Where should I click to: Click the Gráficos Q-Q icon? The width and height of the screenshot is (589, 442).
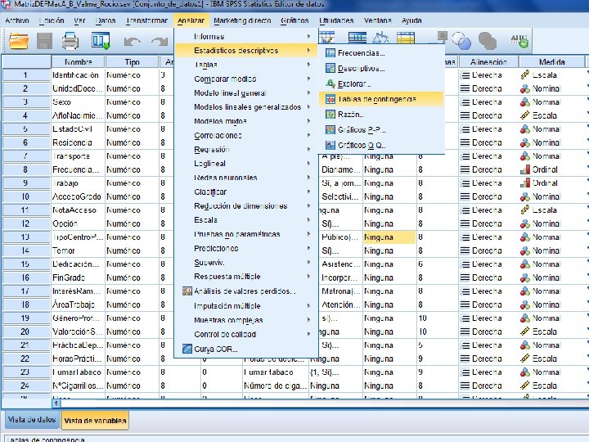point(330,145)
